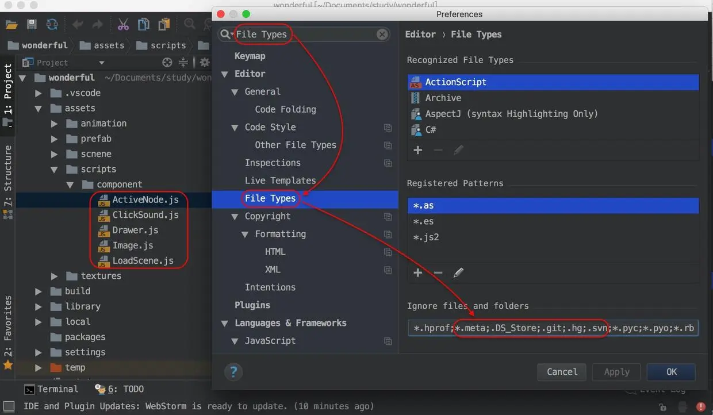Open the Terminal tool window tab
Image resolution: width=713 pixels, height=415 pixels.
click(x=51, y=389)
